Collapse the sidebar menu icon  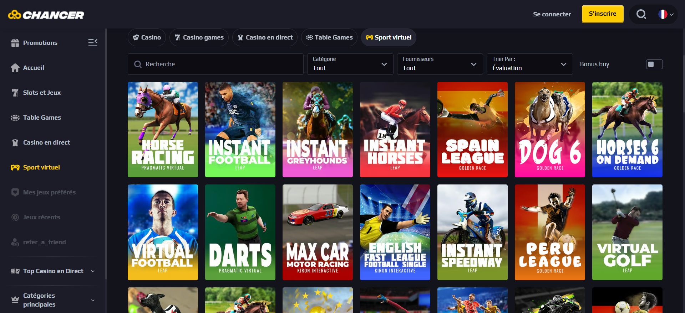point(93,43)
